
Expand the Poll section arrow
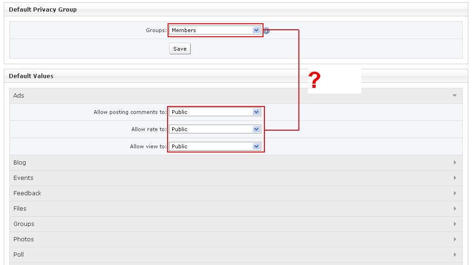click(455, 255)
